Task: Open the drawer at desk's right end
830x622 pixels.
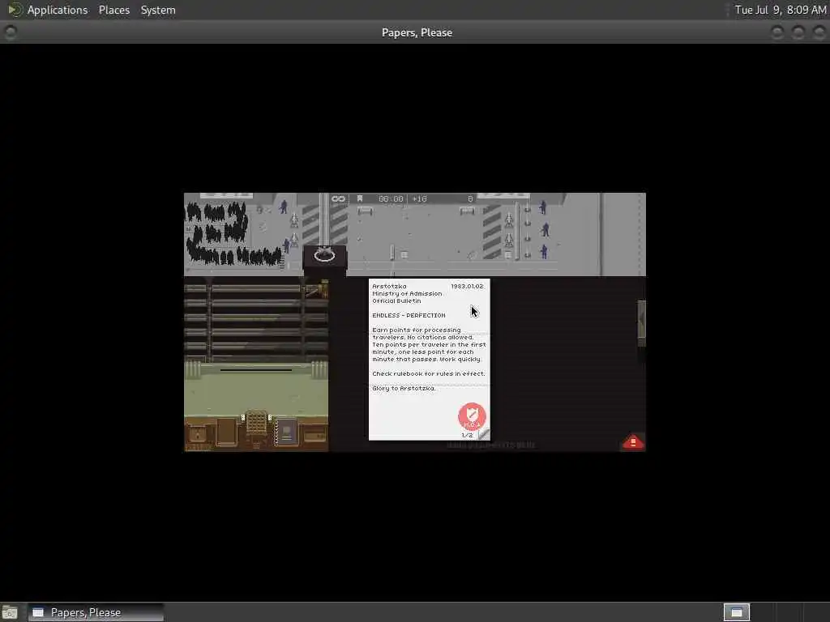Action: [315, 436]
